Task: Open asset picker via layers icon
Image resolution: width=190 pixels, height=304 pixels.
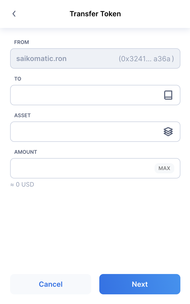Action: [x=168, y=132]
